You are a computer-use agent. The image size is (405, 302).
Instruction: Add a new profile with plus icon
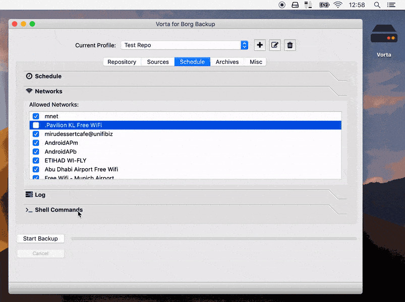pos(260,45)
